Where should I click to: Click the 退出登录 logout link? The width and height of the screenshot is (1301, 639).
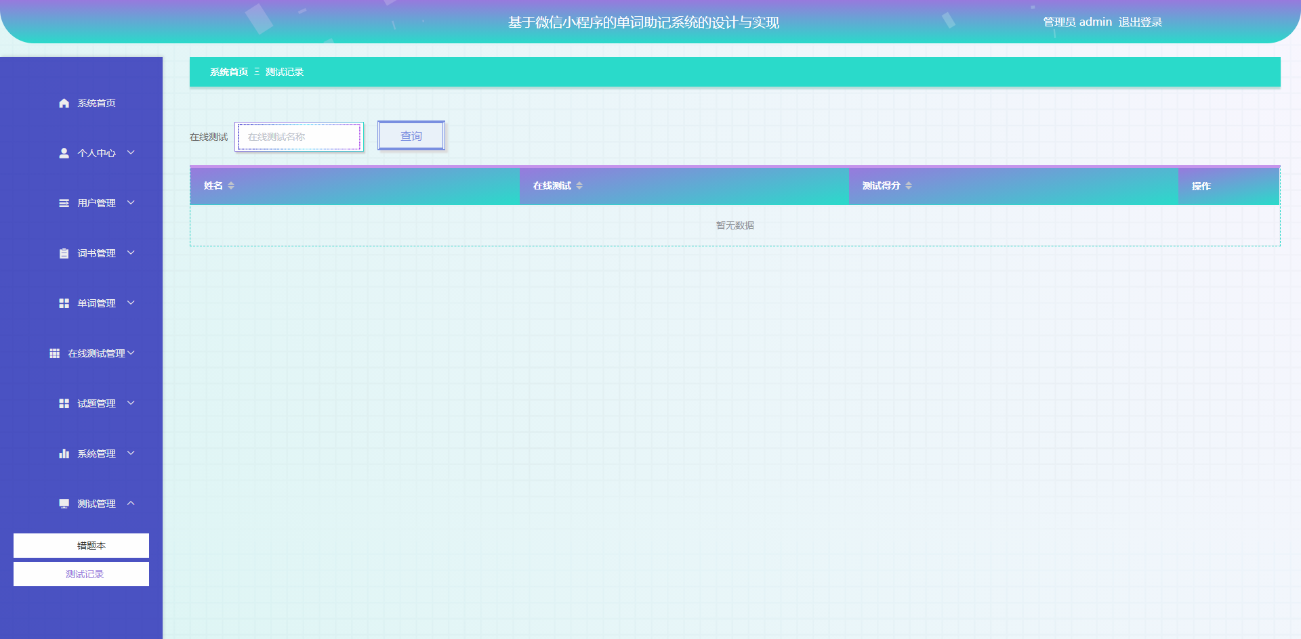pyautogui.click(x=1140, y=22)
